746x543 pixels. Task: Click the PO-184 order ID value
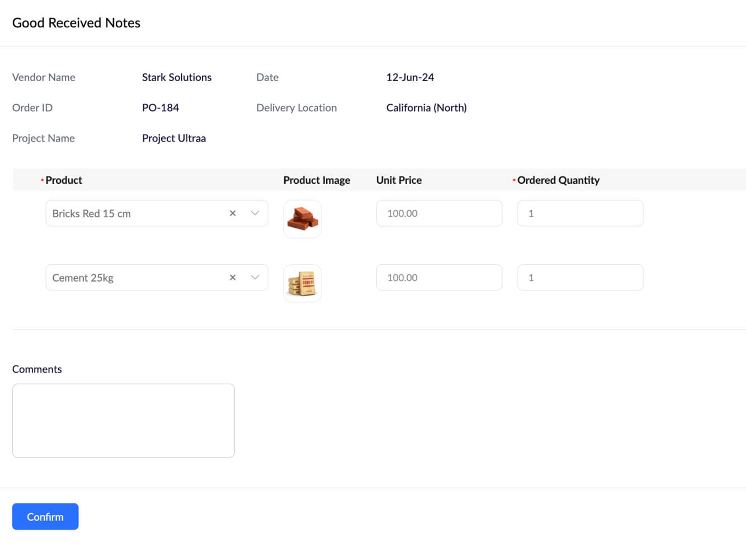coord(160,108)
